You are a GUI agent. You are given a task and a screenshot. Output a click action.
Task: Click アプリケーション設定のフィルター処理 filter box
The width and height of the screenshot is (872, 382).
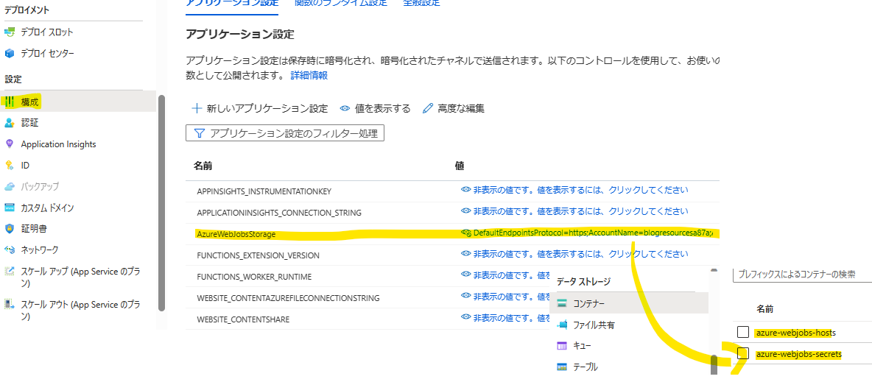[285, 133]
